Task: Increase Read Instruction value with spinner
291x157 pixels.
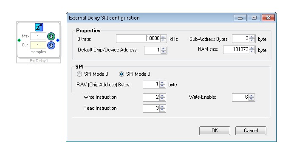Action: (162, 107)
